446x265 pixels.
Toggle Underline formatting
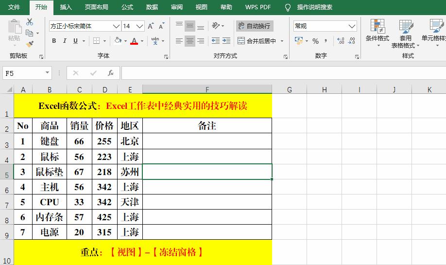[x=75, y=41]
